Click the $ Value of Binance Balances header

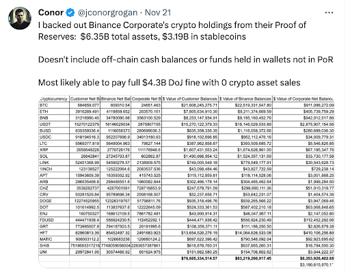pyautogui.click(x=245, y=99)
